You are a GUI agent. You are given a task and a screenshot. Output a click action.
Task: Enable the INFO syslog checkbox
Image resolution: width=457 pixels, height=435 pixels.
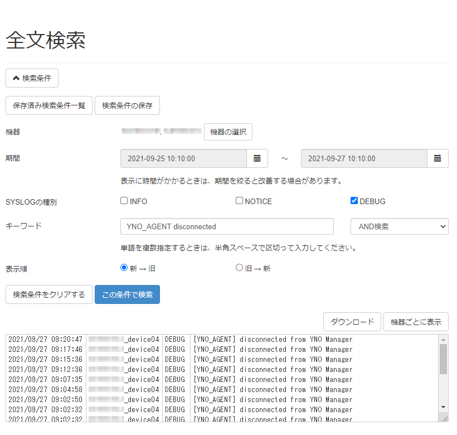point(124,200)
